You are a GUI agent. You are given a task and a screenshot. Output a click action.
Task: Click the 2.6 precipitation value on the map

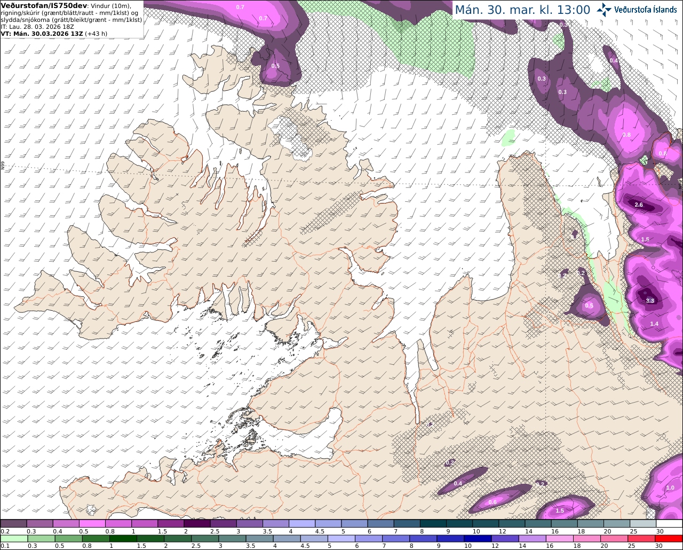(x=639, y=205)
